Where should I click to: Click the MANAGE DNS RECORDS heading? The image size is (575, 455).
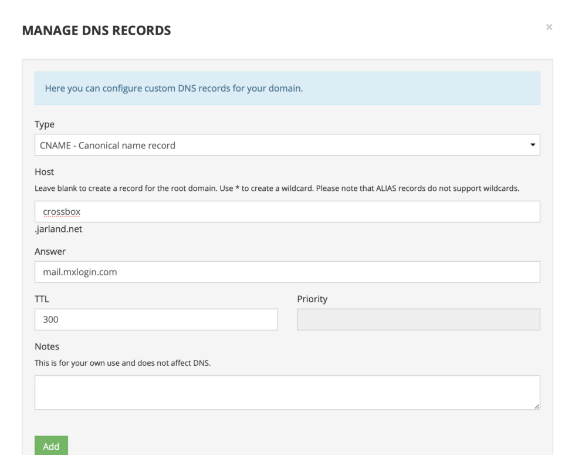96,31
